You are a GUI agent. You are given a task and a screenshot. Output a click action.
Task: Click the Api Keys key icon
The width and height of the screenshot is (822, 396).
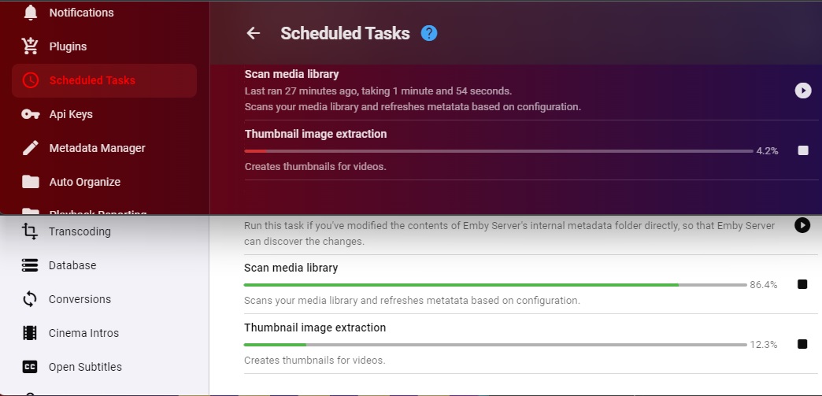(x=31, y=114)
